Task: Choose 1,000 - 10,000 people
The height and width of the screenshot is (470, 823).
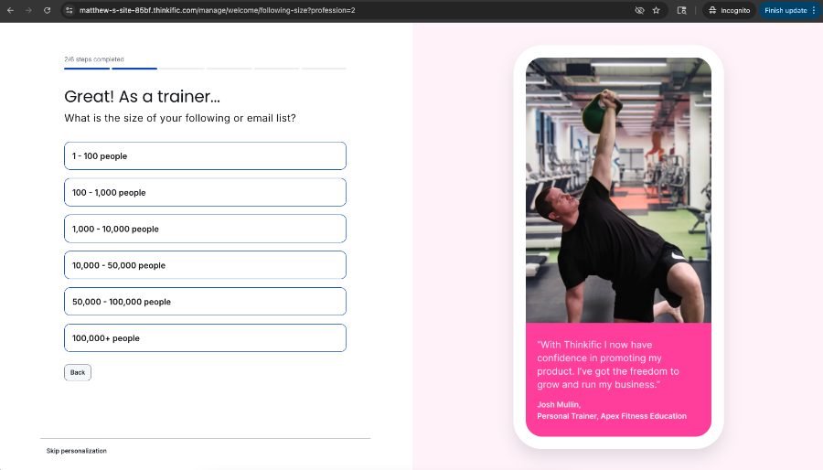Action: (205, 229)
